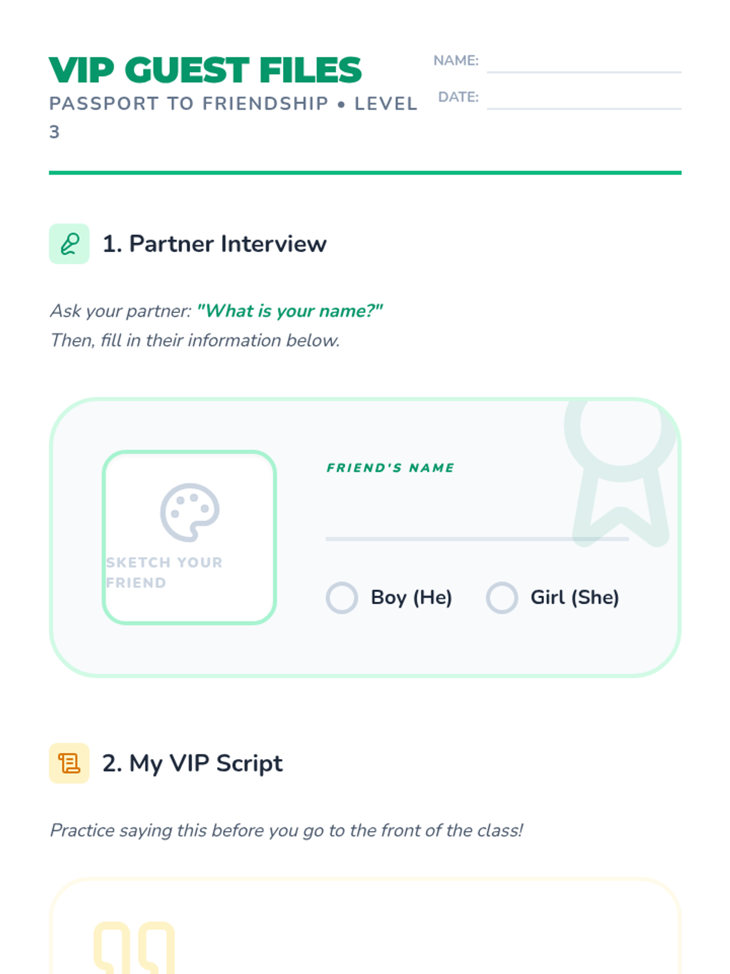Click the "2. My VIP Script" heading
Viewport: 730px width, 974px height.
192,763
